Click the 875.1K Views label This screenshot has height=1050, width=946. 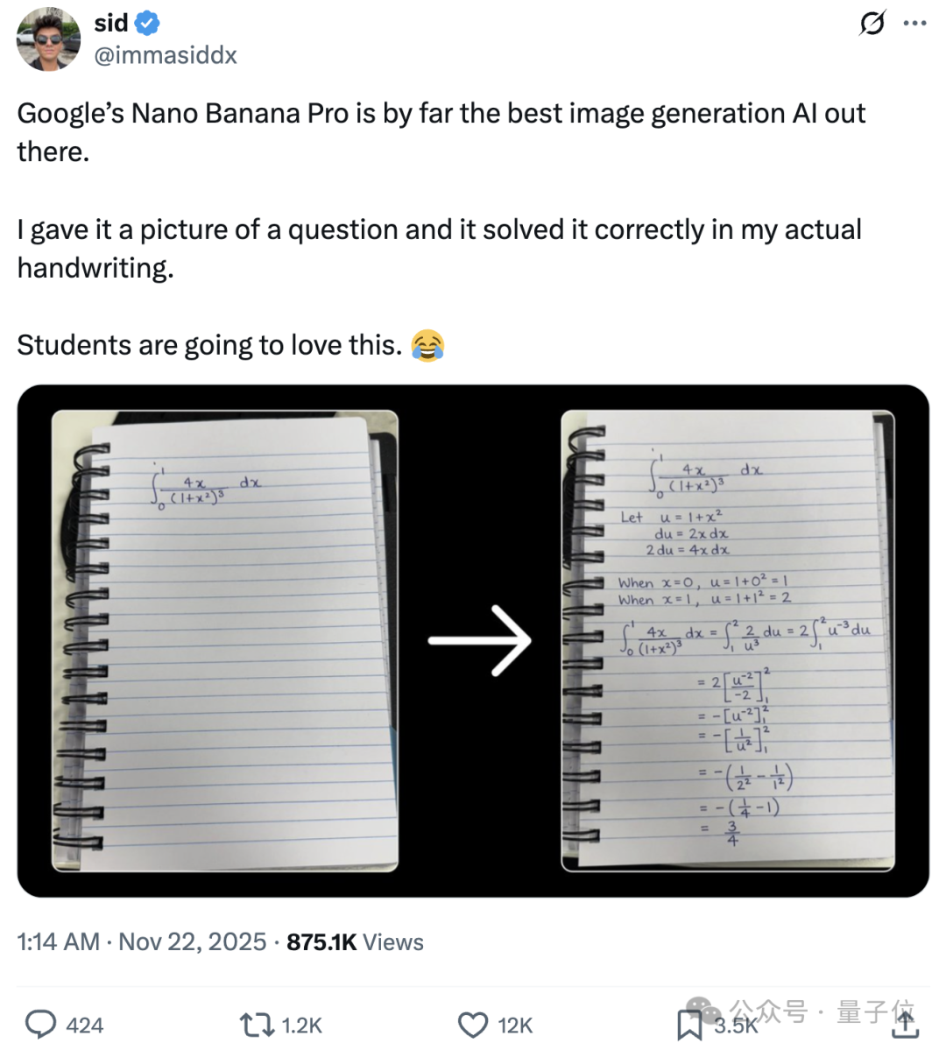[x=355, y=942]
